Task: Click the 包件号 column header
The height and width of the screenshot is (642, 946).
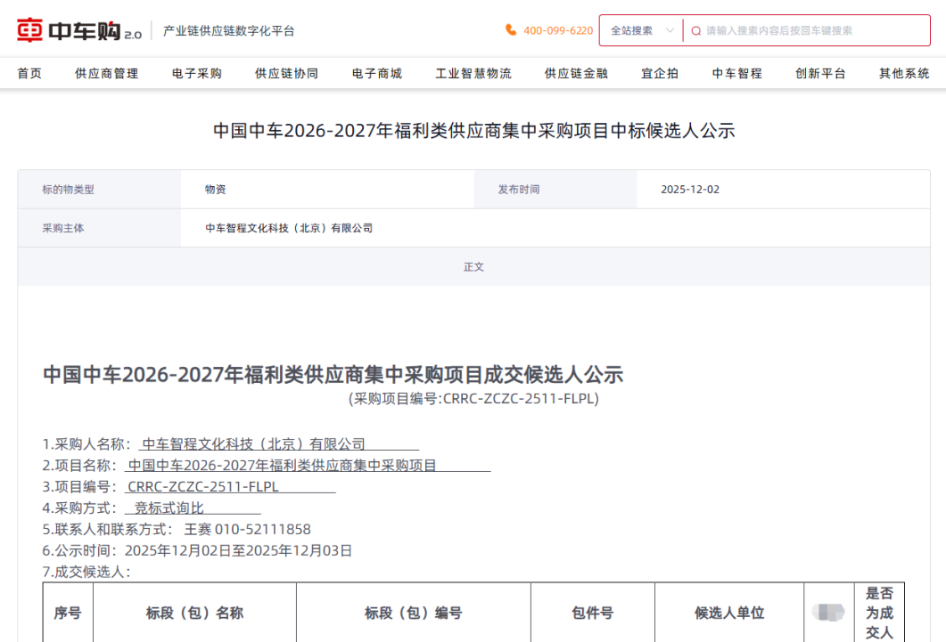Action: (x=592, y=614)
